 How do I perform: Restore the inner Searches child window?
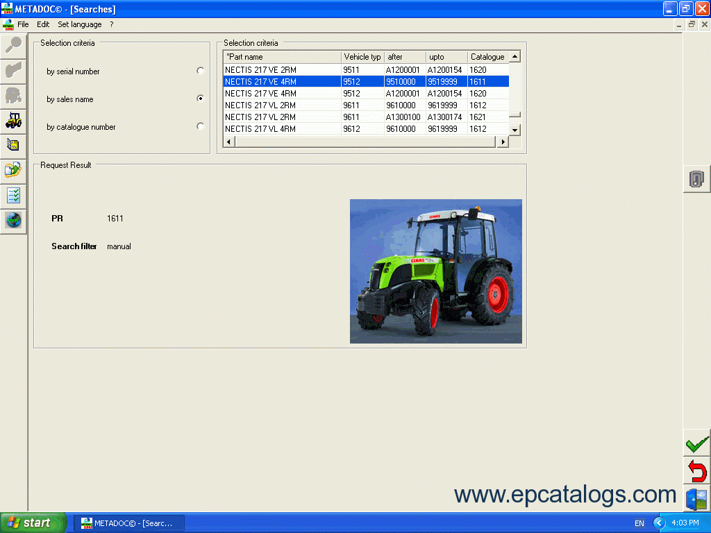pyautogui.click(x=692, y=24)
